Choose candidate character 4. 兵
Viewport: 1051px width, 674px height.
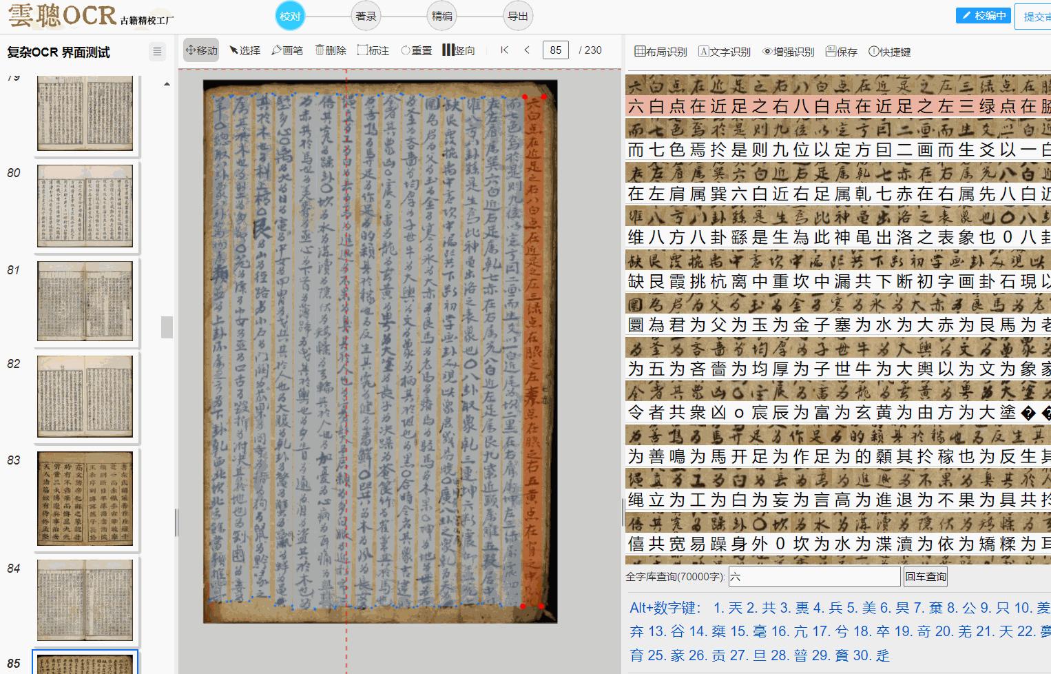coord(828,608)
